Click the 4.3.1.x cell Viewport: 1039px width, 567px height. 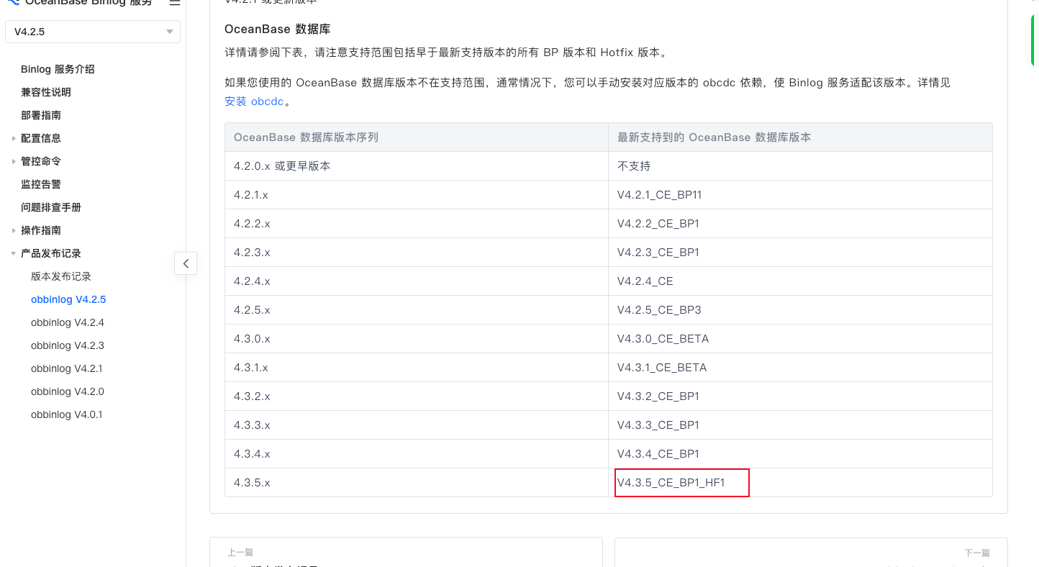click(x=417, y=367)
